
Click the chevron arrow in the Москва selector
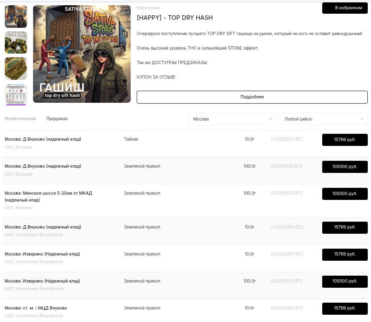click(271, 119)
